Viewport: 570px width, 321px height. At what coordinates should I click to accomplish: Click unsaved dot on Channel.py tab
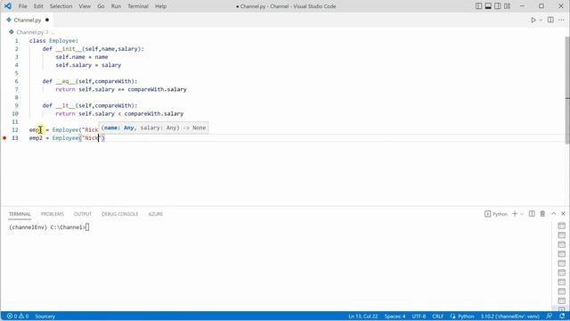[x=47, y=20]
